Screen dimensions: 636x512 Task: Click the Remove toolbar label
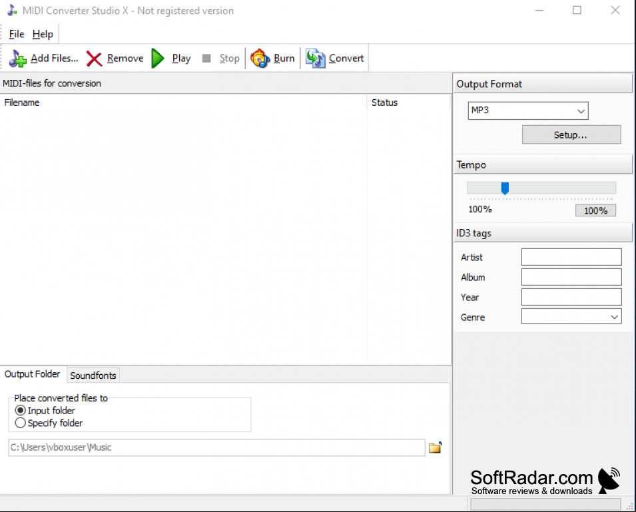(x=125, y=59)
